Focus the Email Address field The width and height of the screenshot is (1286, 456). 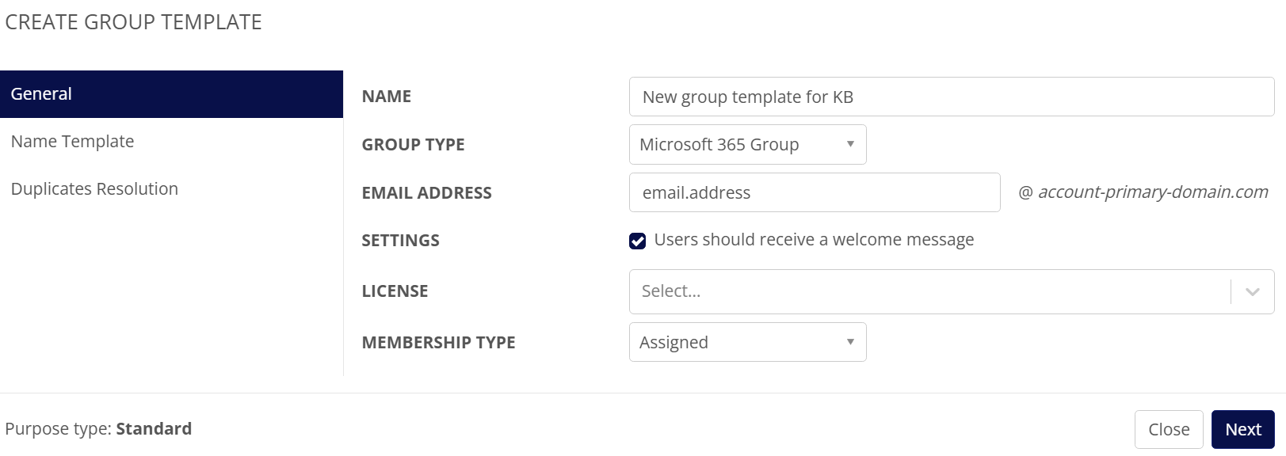pos(815,192)
